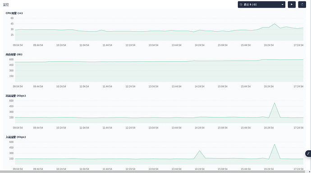Click the 15:44:54 label under 出站流量 chart

[246, 127]
